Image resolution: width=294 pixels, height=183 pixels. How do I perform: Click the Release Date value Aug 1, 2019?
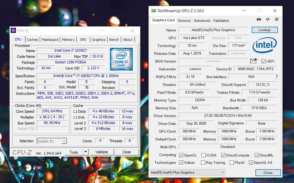coord(192,53)
